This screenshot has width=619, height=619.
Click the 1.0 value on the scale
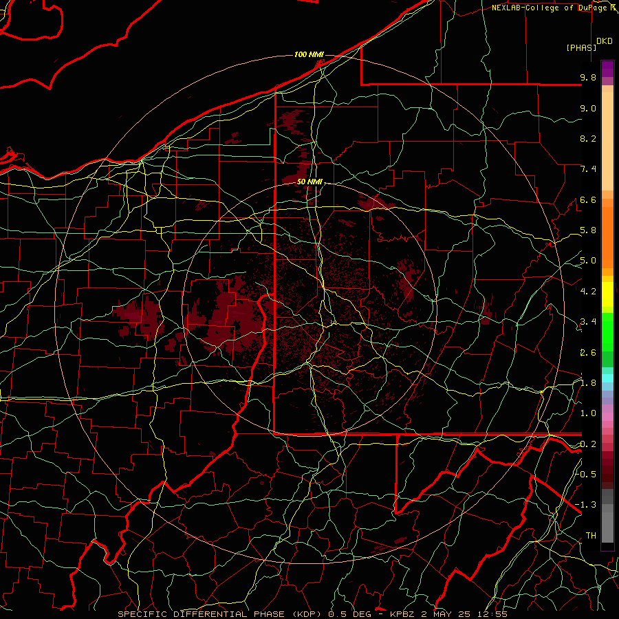588,413
